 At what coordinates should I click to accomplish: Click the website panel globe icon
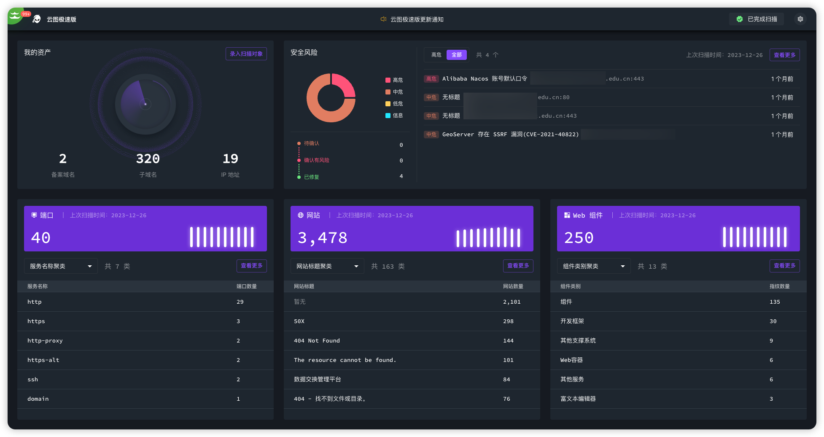click(301, 215)
